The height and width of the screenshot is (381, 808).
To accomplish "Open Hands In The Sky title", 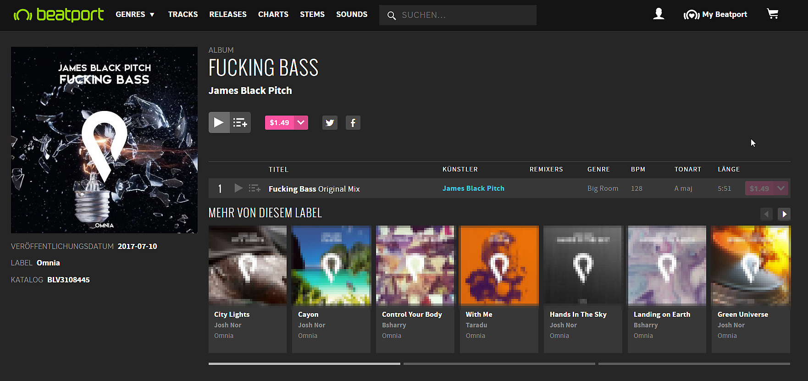I will (578, 315).
